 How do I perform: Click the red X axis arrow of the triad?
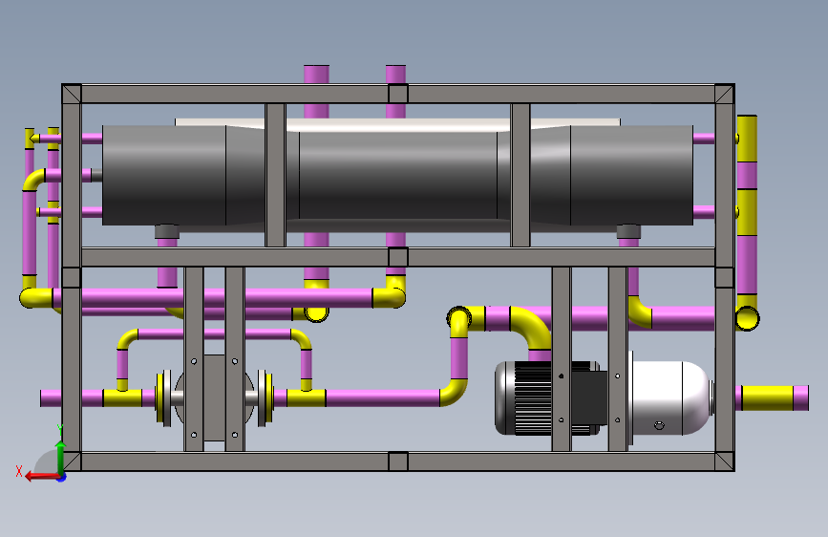point(42,476)
